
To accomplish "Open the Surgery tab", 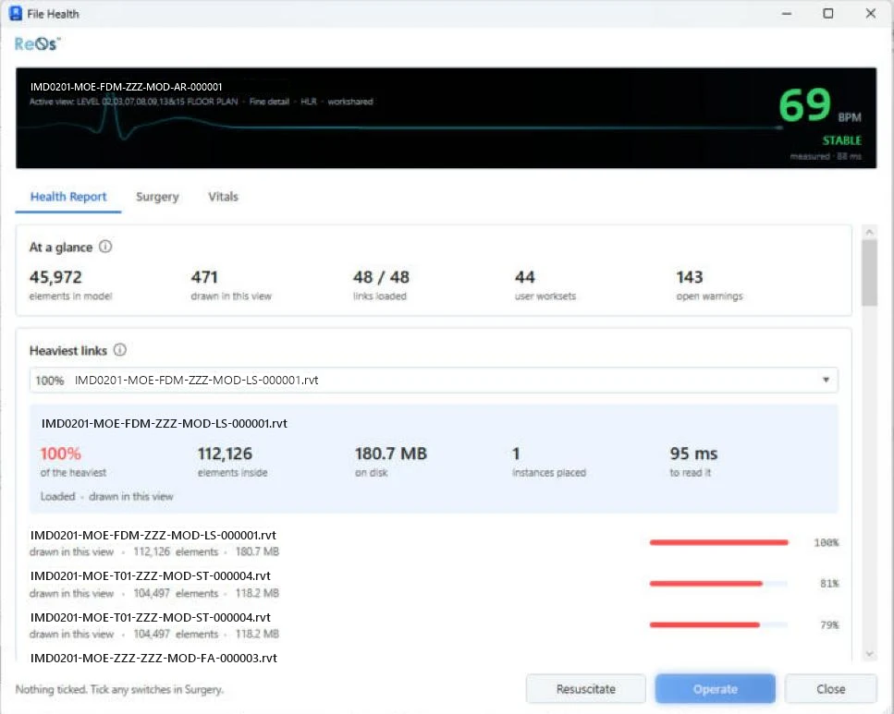I will click(x=157, y=197).
